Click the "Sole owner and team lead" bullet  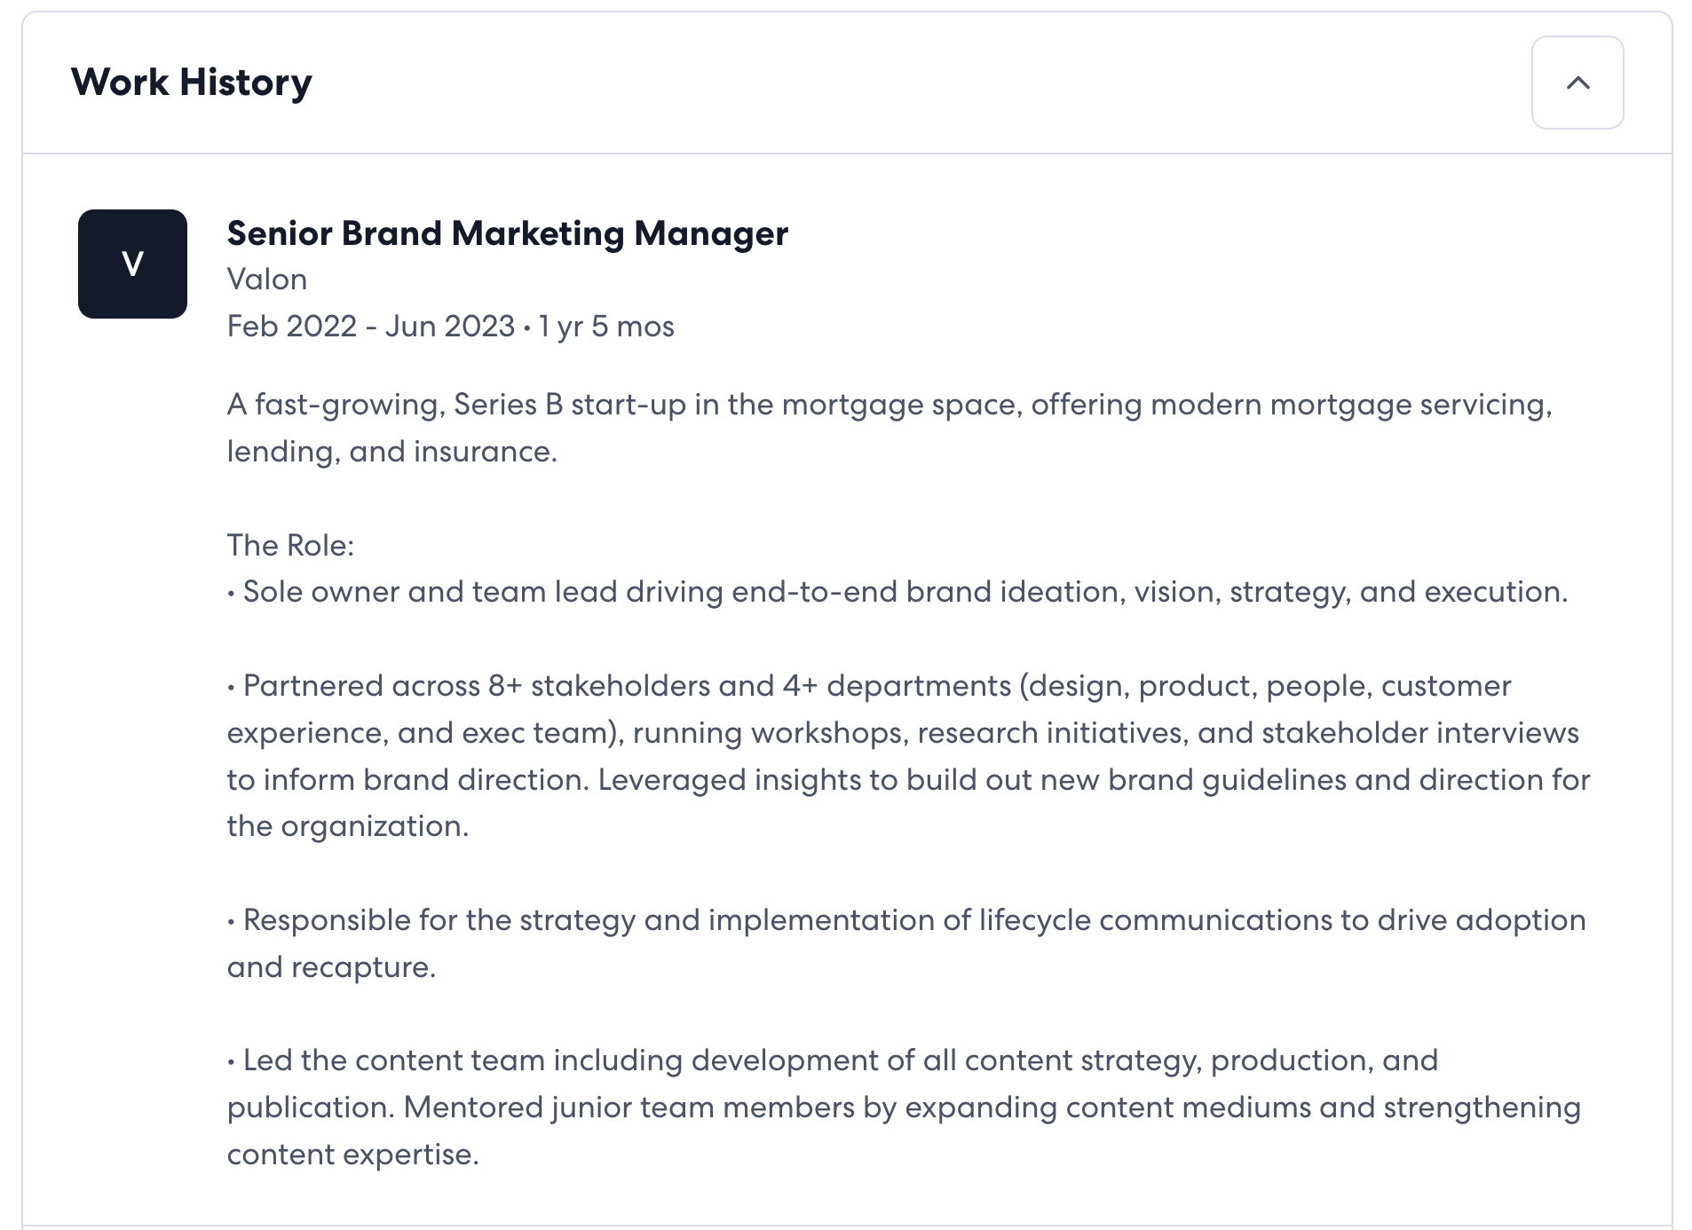(897, 592)
